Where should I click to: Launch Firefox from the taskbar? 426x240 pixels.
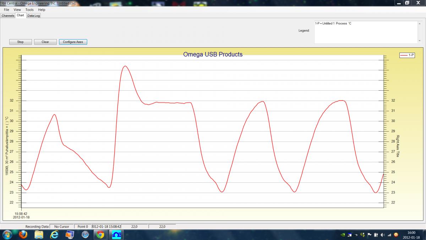pos(23,235)
